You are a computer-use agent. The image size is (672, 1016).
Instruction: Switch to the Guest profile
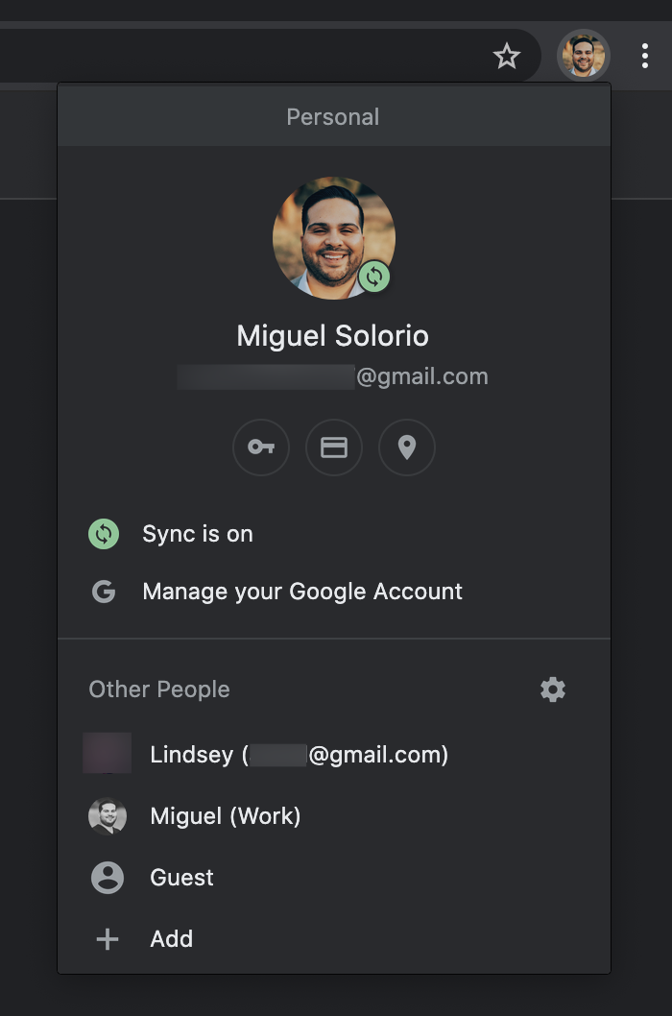[x=180, y=878]
